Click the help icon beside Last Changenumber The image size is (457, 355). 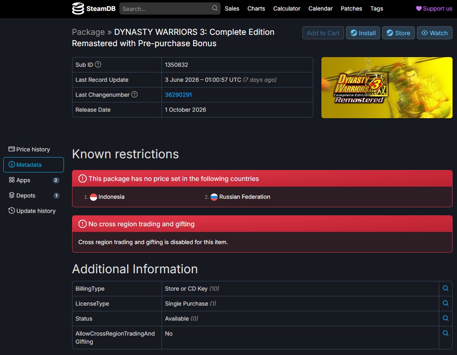click(x=134, y=94)
